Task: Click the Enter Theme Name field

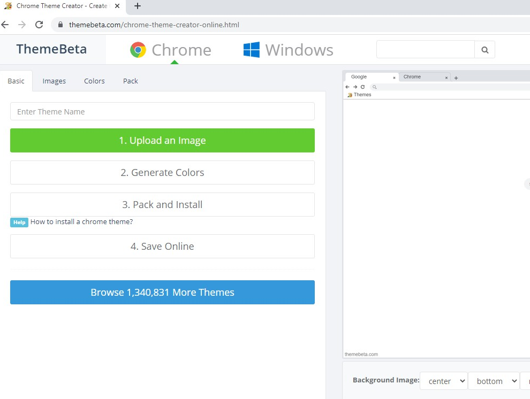Action: (162, 112)
